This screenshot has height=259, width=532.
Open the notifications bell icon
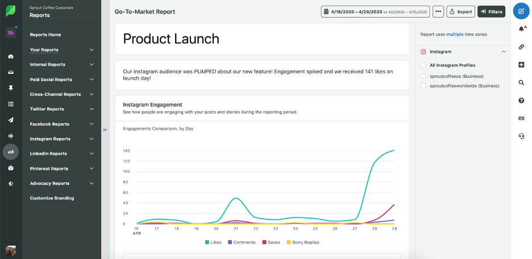521,29
